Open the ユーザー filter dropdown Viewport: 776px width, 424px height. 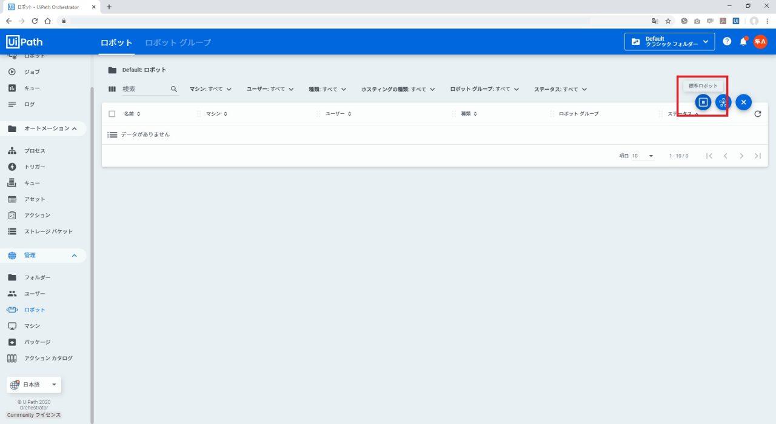pyautogui.click(x=270, y=89)
